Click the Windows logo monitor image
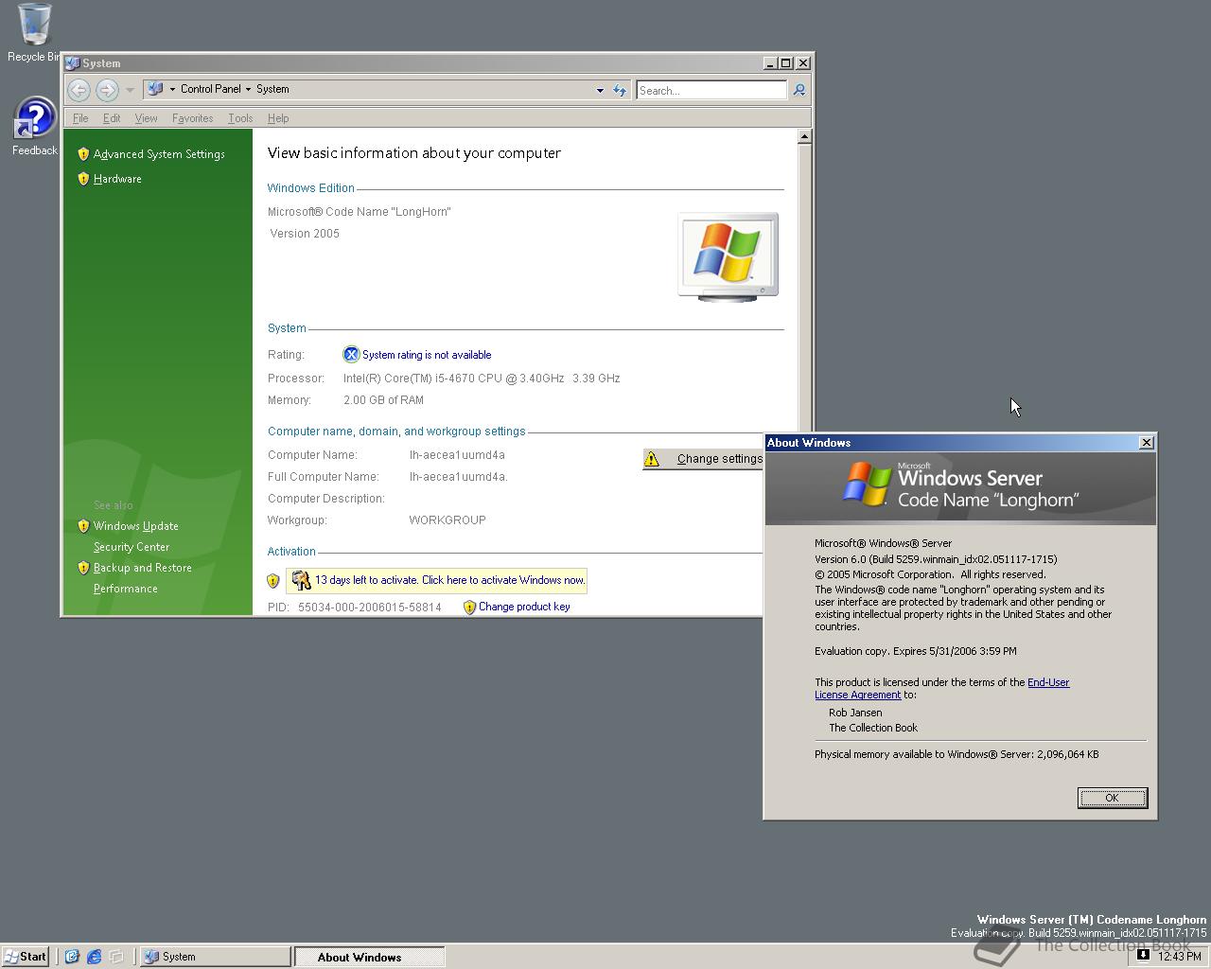This screenshot has height=969, width=1211. 728,257
